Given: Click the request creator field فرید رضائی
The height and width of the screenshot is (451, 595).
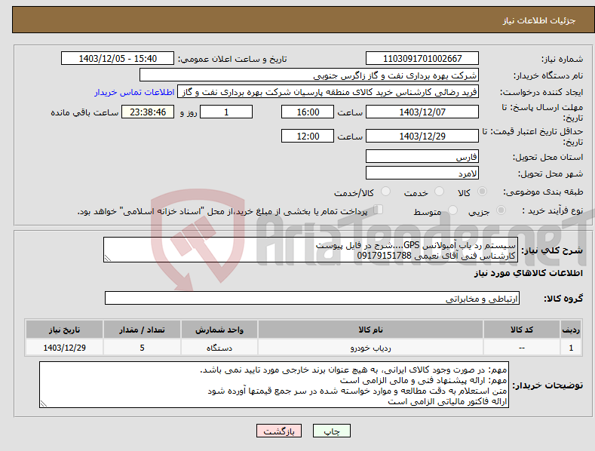Looking at the screenshot, I should click(x=328, y=92).
